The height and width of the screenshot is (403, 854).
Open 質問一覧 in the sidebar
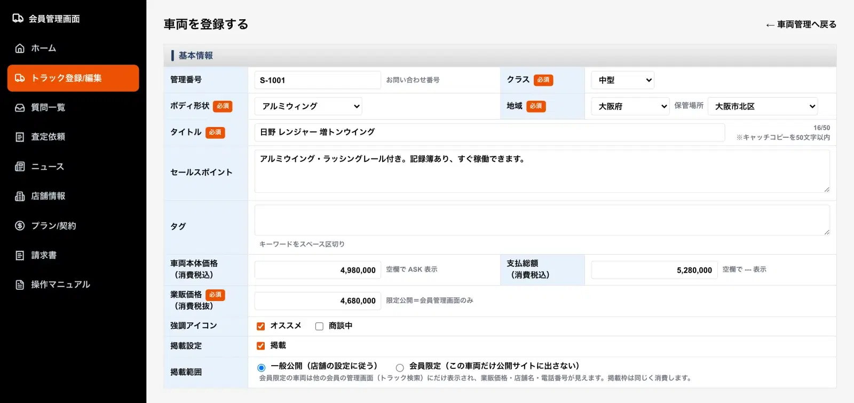[73, 108]
